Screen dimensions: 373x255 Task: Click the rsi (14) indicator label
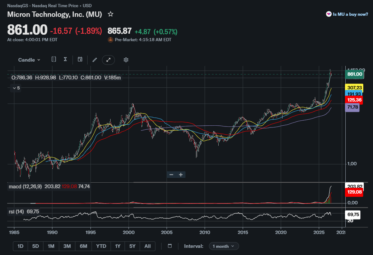click(x=16, y=211)
